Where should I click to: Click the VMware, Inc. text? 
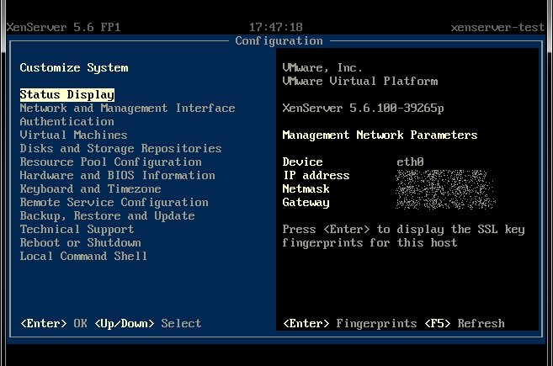tap(322, 67)
